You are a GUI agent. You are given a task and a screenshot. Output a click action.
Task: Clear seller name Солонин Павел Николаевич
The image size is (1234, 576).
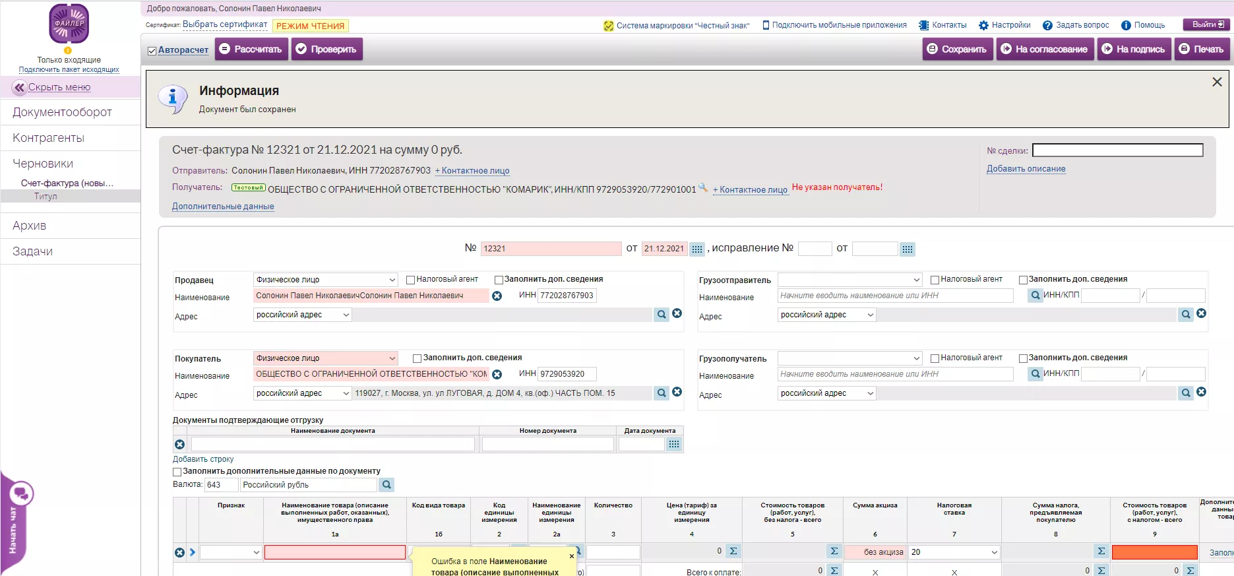point(497,296)
